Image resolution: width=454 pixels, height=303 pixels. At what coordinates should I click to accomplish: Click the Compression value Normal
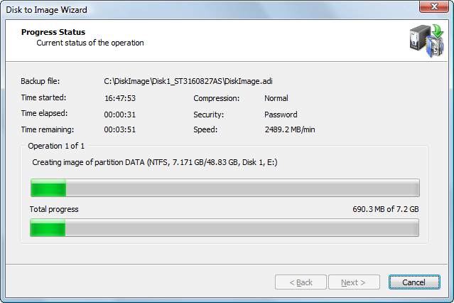click(x=276, y=98)
